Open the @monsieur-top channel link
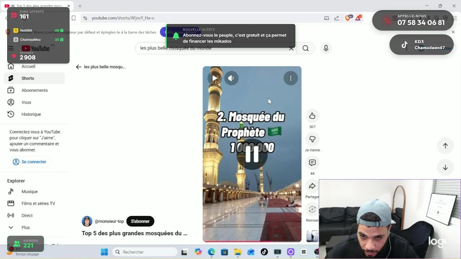The image size is (461, 259). point(109,221)
